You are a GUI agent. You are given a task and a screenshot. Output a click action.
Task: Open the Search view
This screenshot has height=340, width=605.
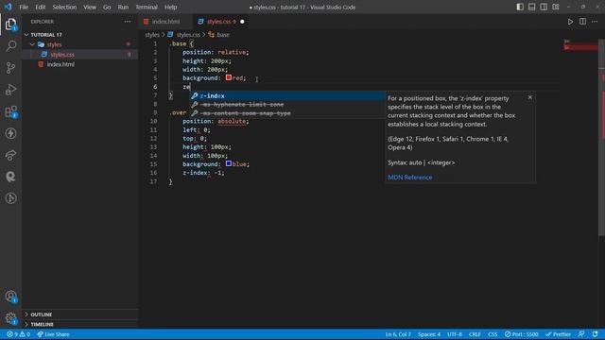pyautogui.click(x=10, y=46)
